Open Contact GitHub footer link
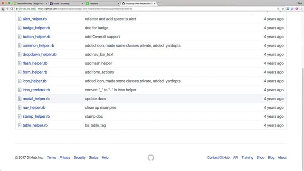Image resolution: width=304 pixels, height=171 pixels. [x=218, y=157]
